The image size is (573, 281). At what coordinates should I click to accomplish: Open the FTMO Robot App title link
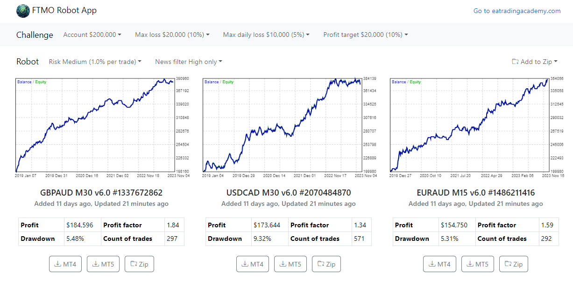[64, 11]
